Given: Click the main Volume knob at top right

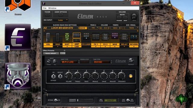Looking at the screenshot, I should point(134,16).
